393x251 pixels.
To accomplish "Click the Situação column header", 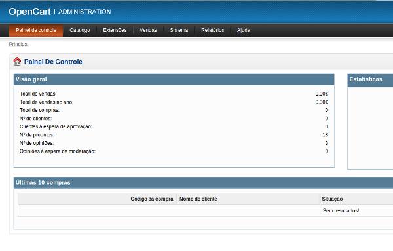I will tap(332, 199).
